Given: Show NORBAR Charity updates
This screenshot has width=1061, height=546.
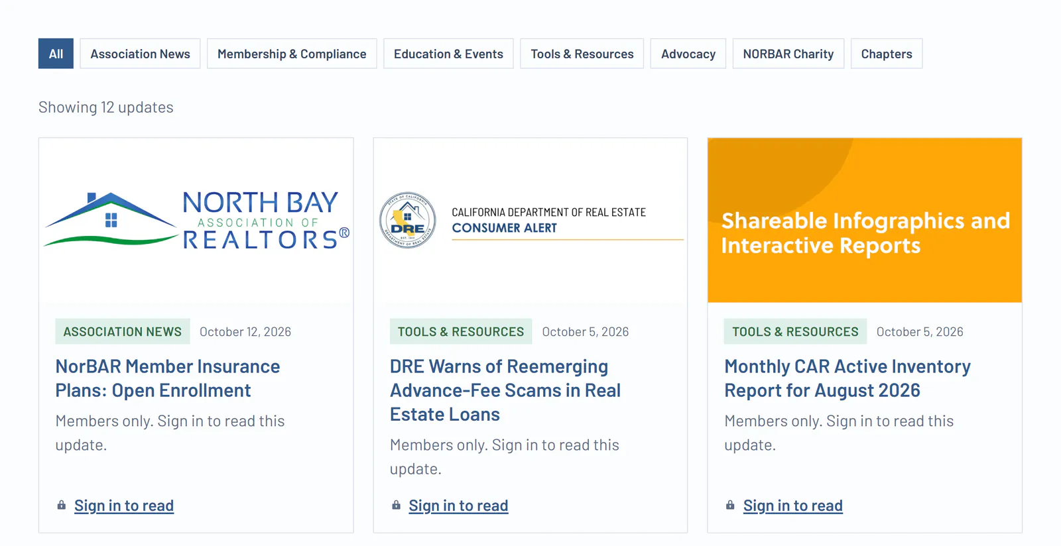Looking at the screenshot, I should tap(788, 54).
